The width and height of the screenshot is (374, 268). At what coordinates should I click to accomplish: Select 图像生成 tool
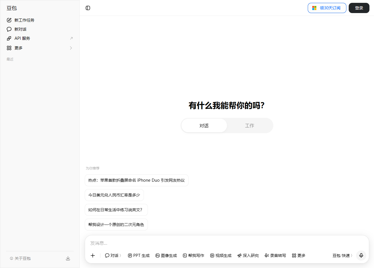coord(166,256)
